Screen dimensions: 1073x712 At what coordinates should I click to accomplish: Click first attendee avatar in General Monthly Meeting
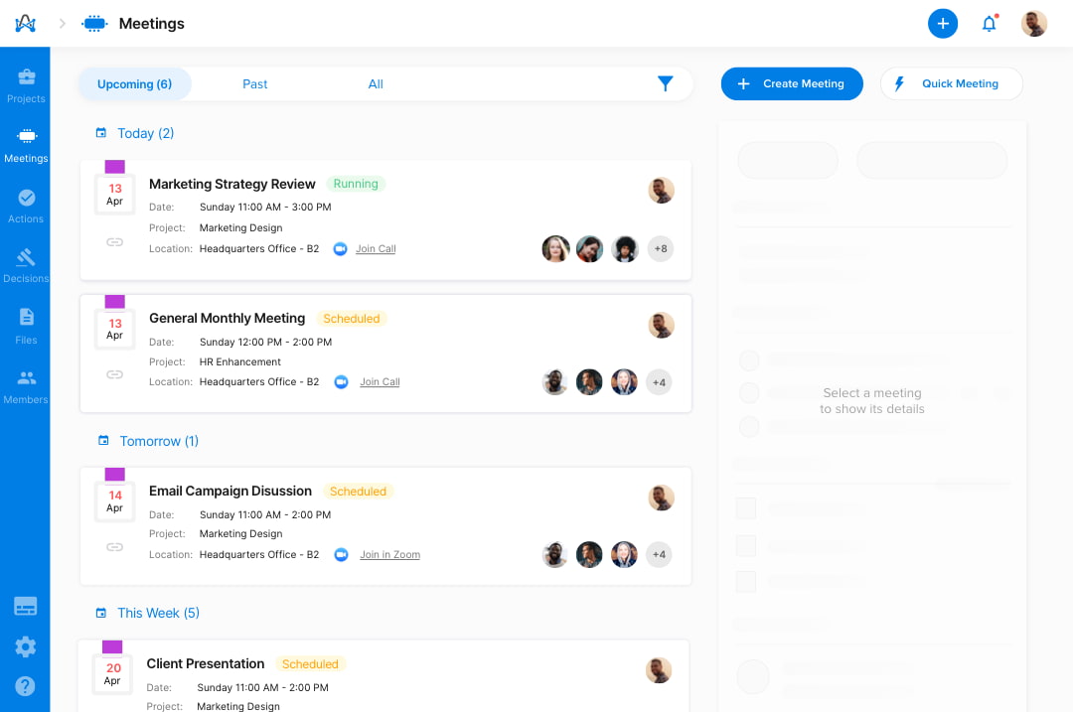click(x=555, y=382)
